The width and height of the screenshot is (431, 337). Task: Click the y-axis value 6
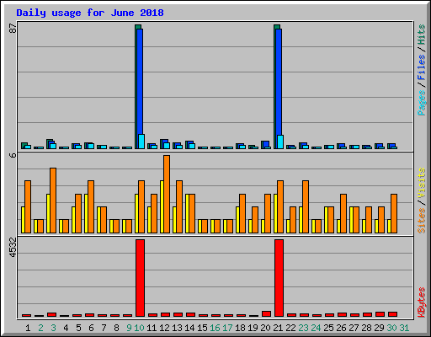(x=13, y=155)
